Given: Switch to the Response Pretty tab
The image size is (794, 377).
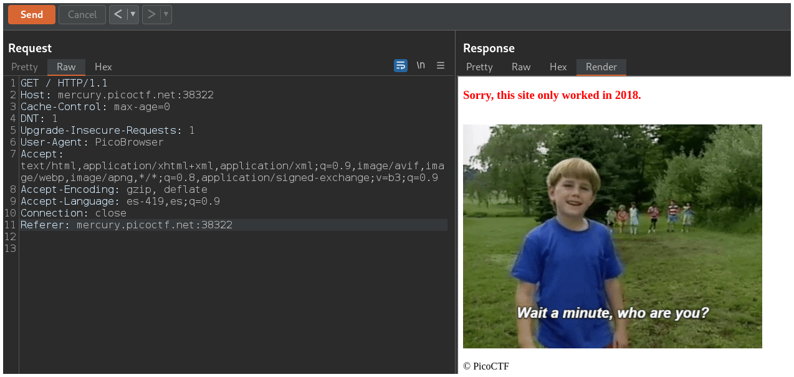Looking at the screenshot, I should [479, 67].
